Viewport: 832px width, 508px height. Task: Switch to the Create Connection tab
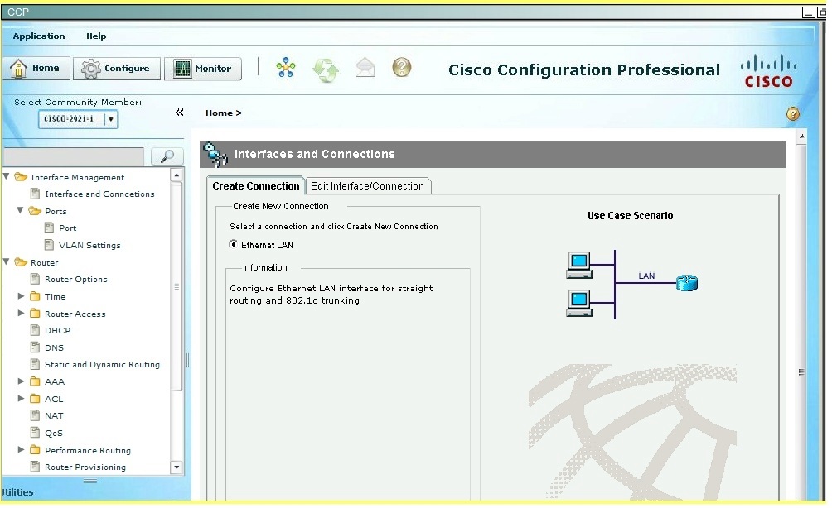click(256, 186)
